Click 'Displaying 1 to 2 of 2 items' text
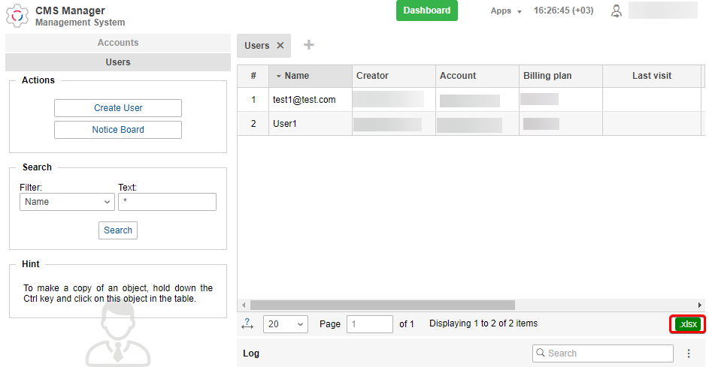 (483, 323)
